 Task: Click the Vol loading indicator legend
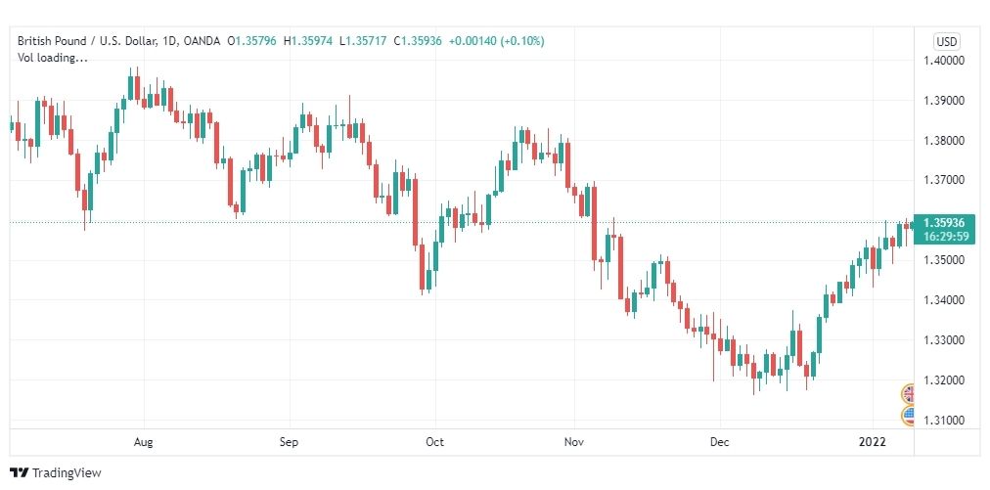click(x=53, y=58)
